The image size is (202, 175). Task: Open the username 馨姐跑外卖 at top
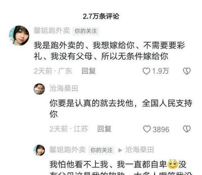click(x=52, y=31)
